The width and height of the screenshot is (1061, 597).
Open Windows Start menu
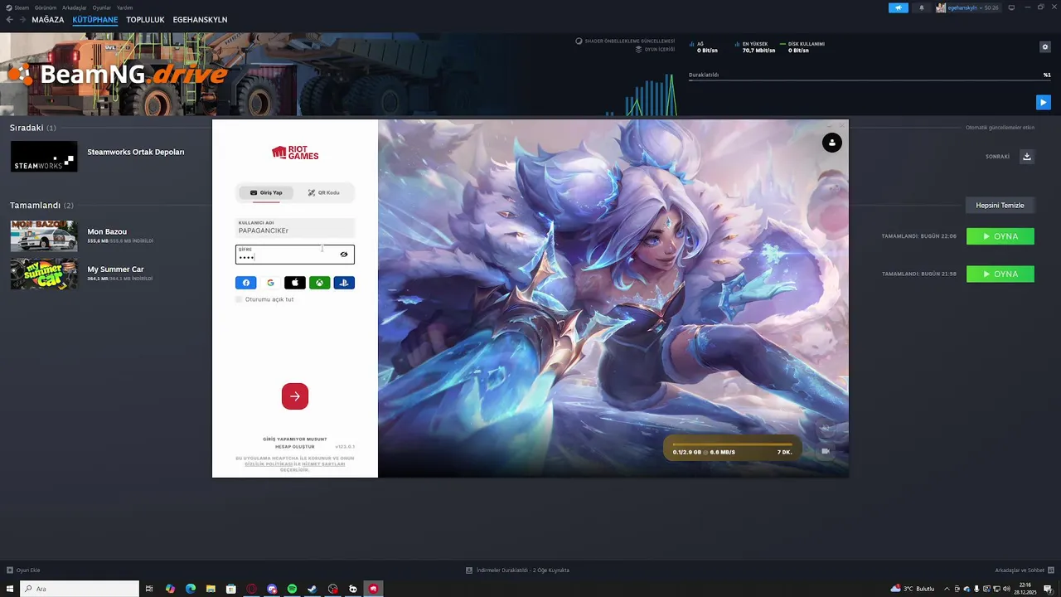[x=10, y=589]
